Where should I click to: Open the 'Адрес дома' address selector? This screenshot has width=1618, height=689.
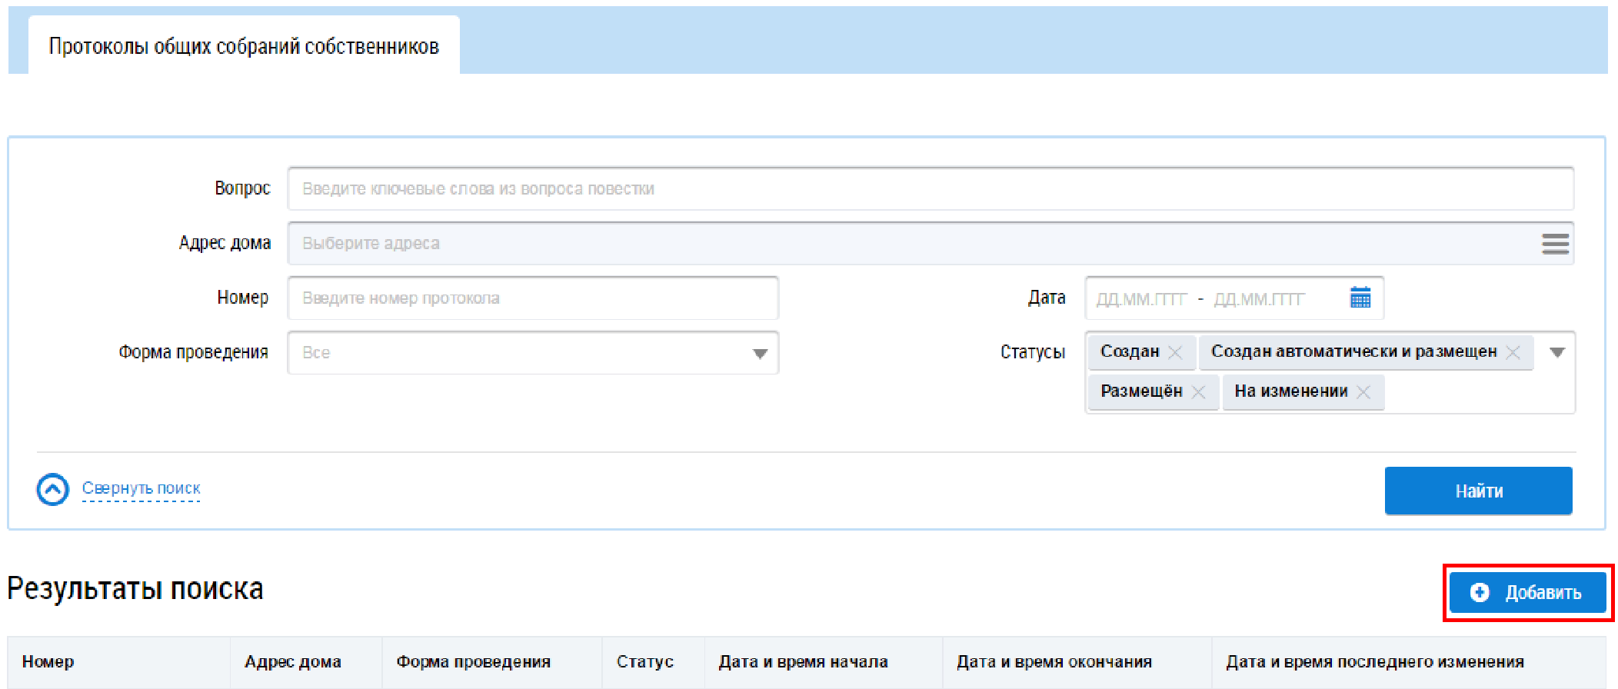pyautogui.click(x=907, y=244)
